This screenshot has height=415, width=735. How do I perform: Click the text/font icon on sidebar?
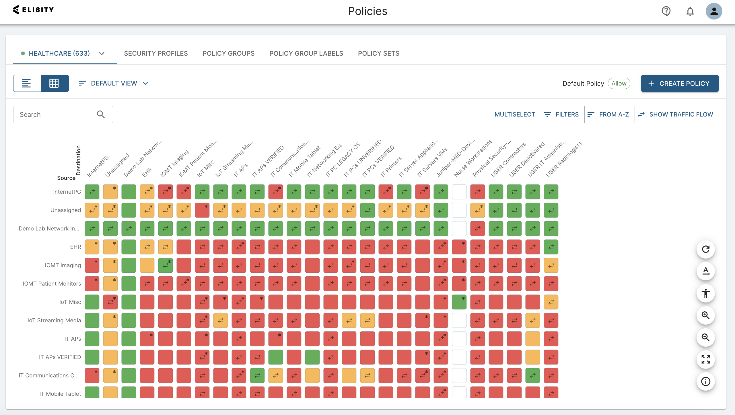[705, 271]
